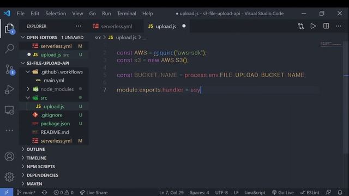349x196 pixels.
Task: Open the Run and Debug view
Action: click(x=9, y=90)
